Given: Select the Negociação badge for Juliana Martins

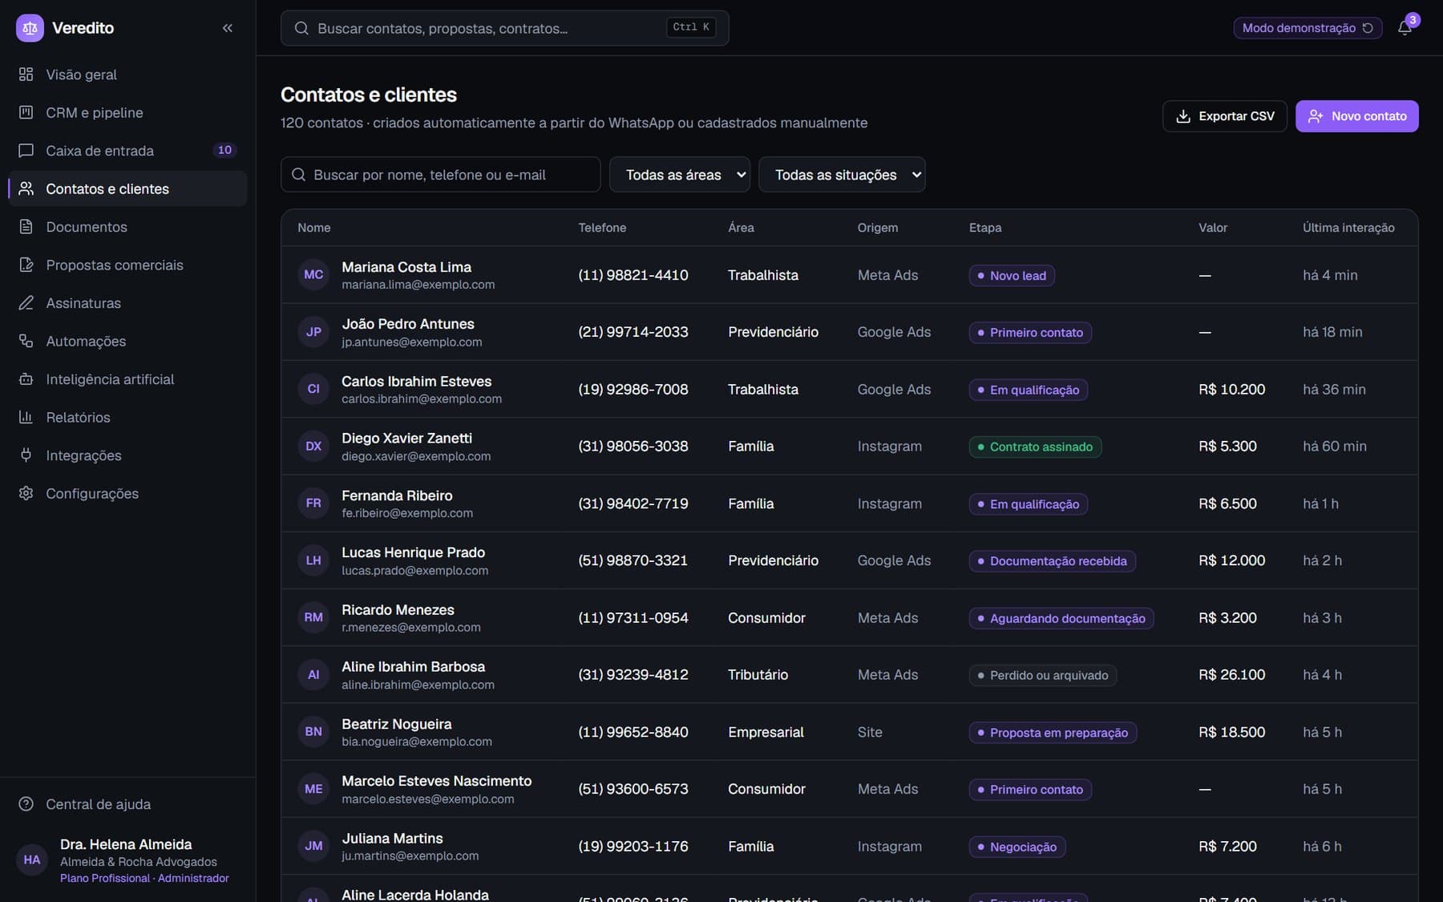Looking at the screenshot, I should tap(1017, 847).
